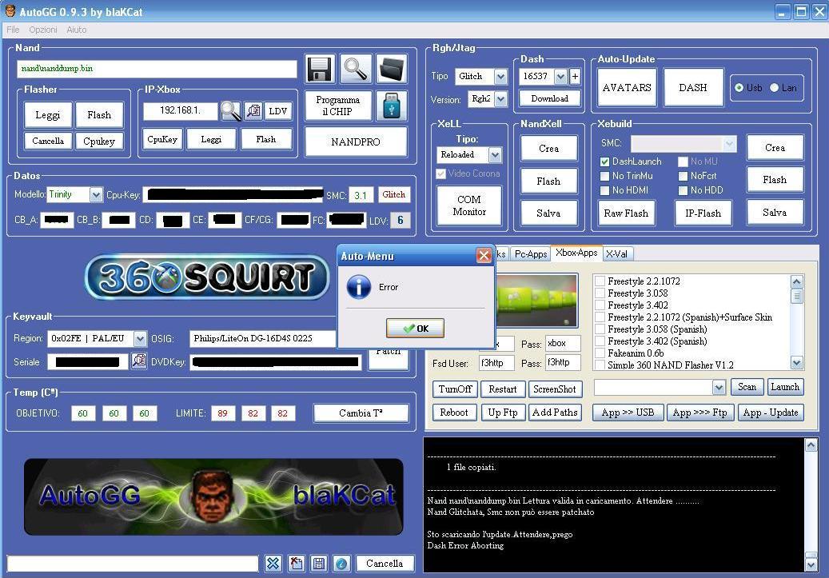Click the USB drive icon beside Programma il CHIP
The height and width of the screenshot is (578, 829).
click(x=391, y=106)
